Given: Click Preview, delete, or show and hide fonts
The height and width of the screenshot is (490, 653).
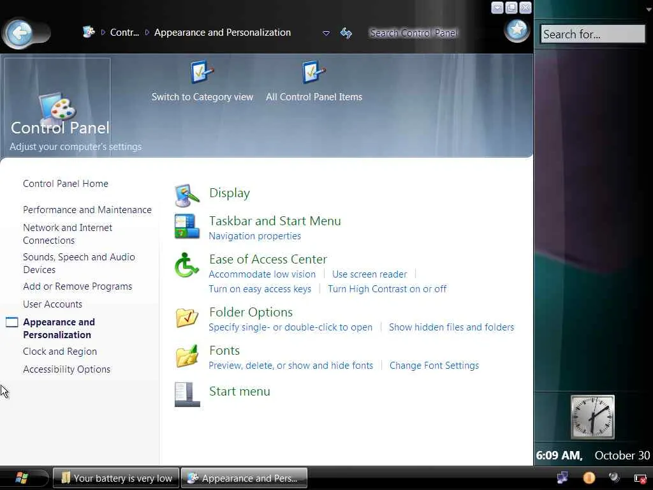Looking at the screenshot, I should coord(291,366).
